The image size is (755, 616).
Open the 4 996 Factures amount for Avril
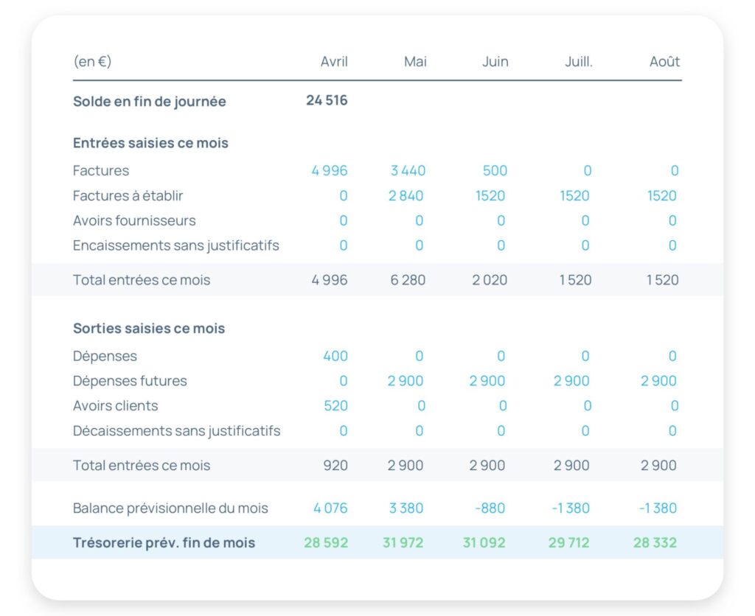click(329, 171)
